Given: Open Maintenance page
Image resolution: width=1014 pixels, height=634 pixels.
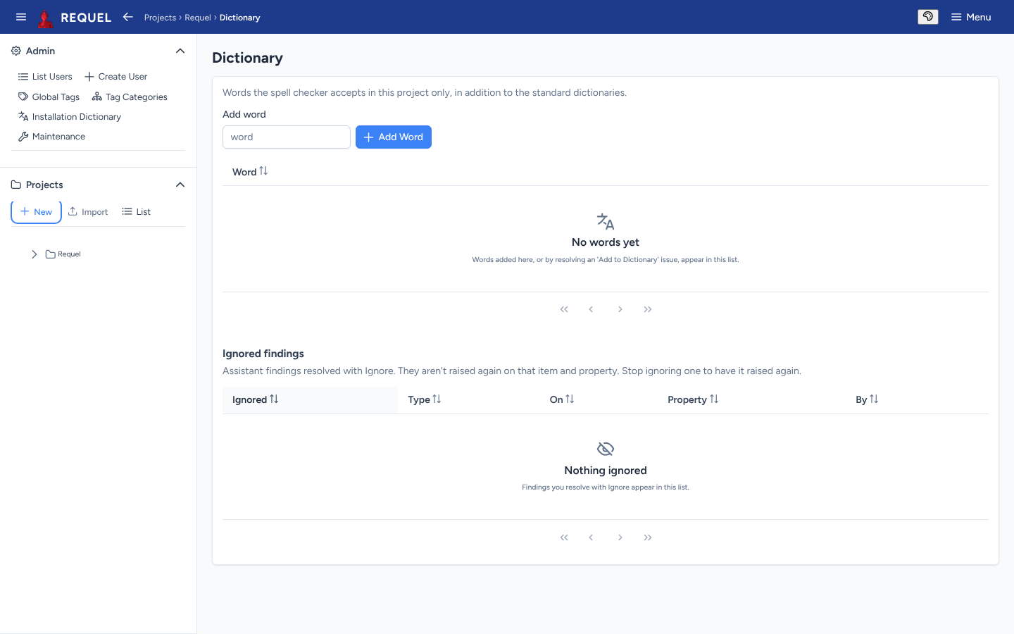Looking at the screenshot, I should point(51,137).
